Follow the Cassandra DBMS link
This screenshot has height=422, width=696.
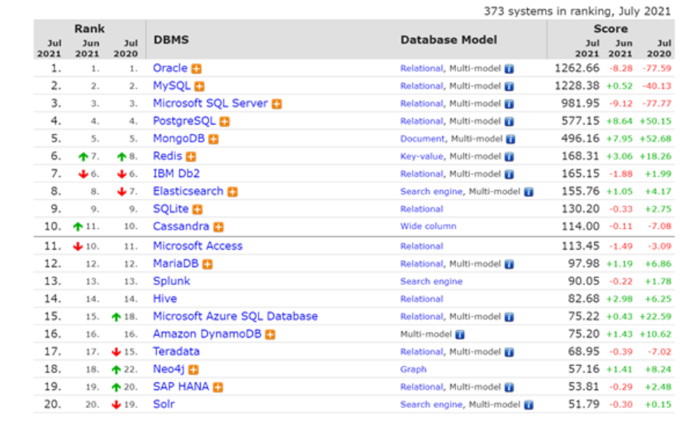pos(181,226)
